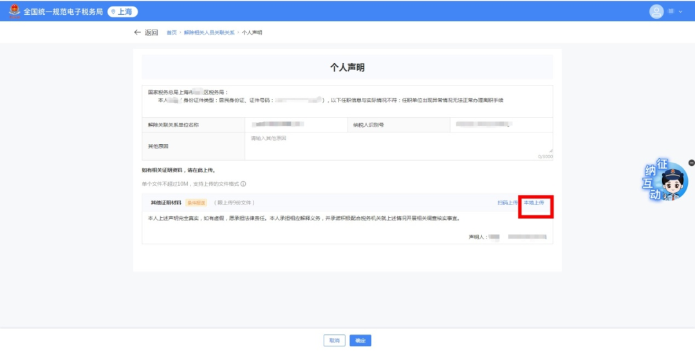
Task: Minimize the 征纳互动 floating widget
Action: click(691, 163)
